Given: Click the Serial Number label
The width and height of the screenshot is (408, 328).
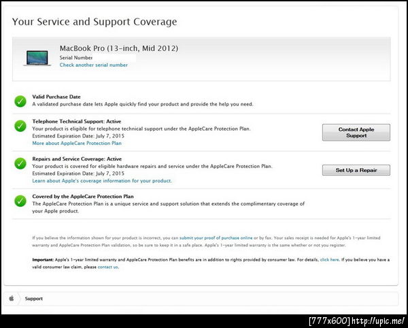Looking at the screenshot, I should 76,58.
